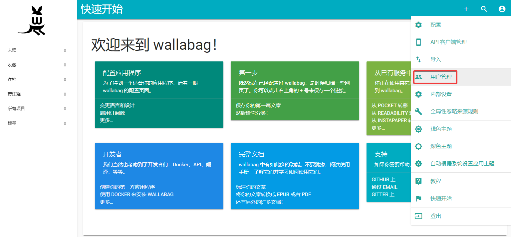Click the 登出 exit icon
The width and height of the screenshot is (511, 237).
418,215
